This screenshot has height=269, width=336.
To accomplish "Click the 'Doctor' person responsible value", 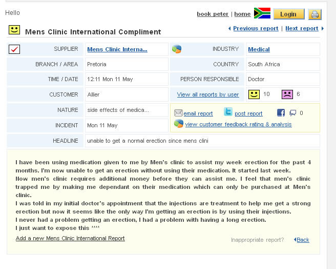I will tap(256, 79).
